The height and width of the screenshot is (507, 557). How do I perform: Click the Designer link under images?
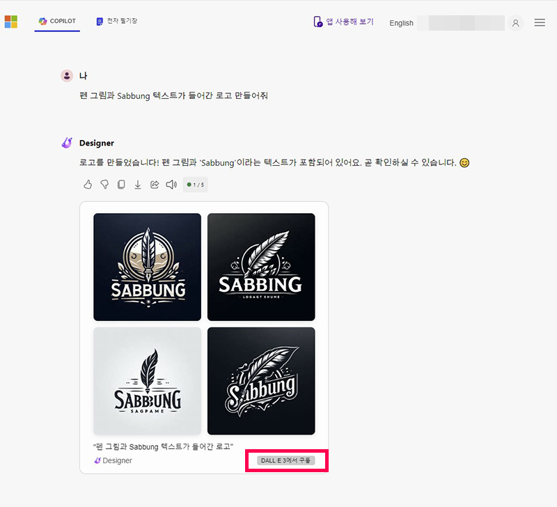(113, 460)
